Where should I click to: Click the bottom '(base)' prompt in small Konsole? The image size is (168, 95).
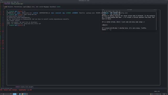pyautogui.click(x=104, y=30)
